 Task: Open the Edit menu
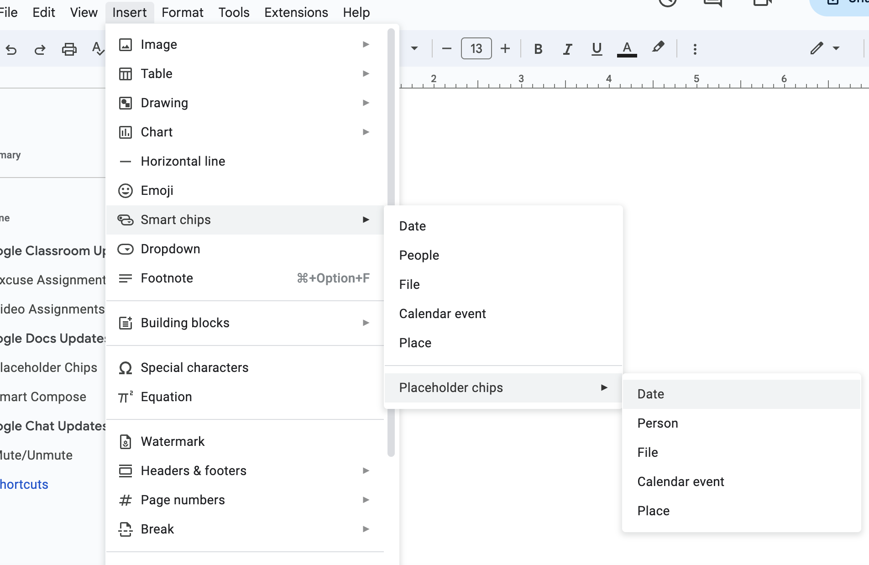44,12
